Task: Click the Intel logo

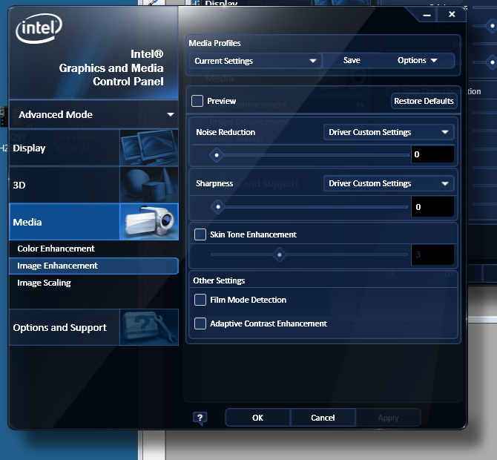Action: click(x=39, y=28)
